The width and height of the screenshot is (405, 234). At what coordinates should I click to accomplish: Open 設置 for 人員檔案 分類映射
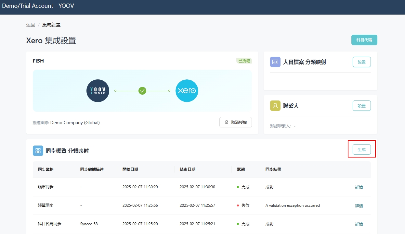362,62
